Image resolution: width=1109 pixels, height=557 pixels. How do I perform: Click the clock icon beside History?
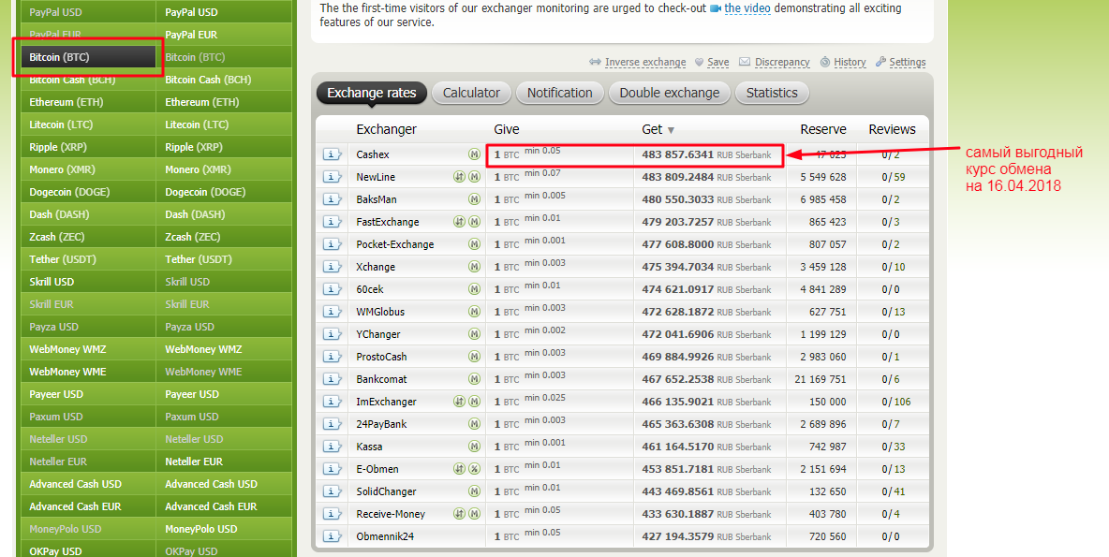824,63
